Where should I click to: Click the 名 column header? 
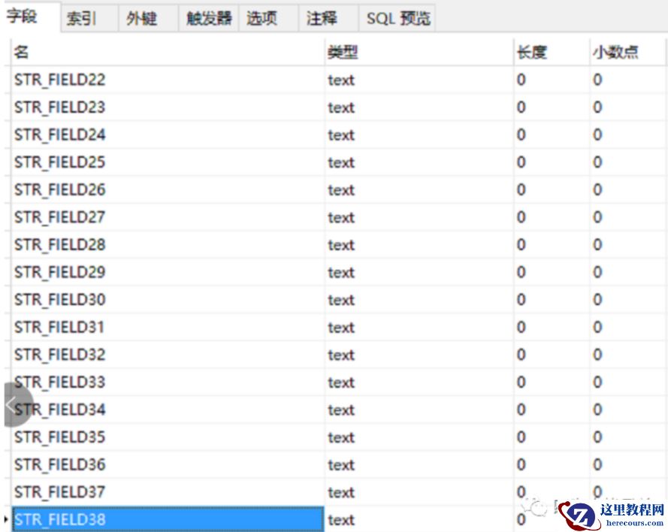pos(19,50)
